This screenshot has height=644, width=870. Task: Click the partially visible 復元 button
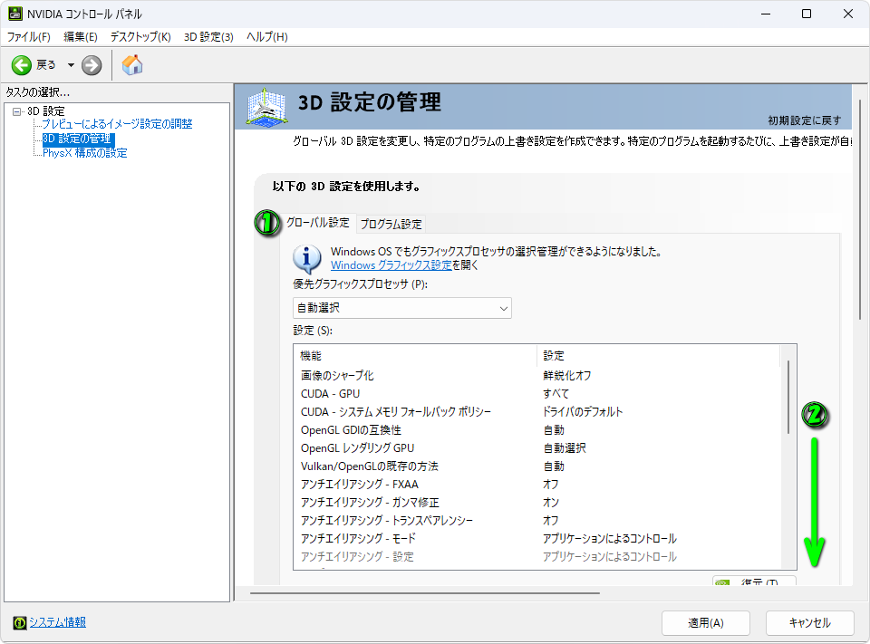[755, 581]
